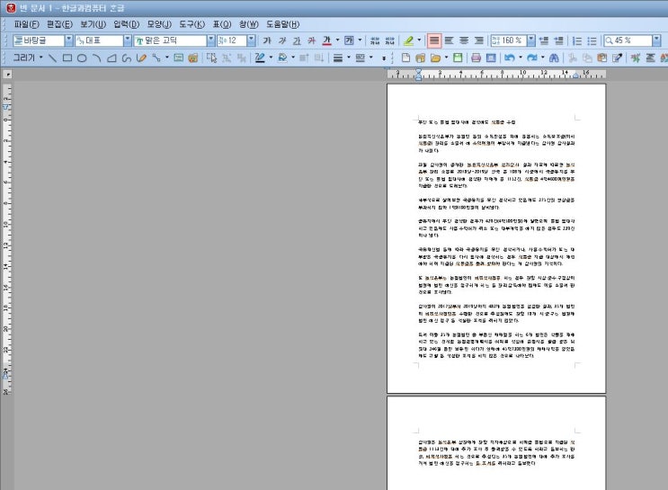The image size is (668, 490).
Task: Create a new document with blank page icon
Action: click(406, 58)
